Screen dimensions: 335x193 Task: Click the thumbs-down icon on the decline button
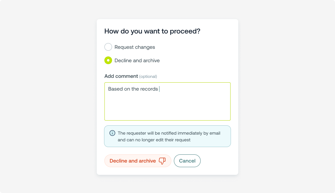[x=162, y=161]
